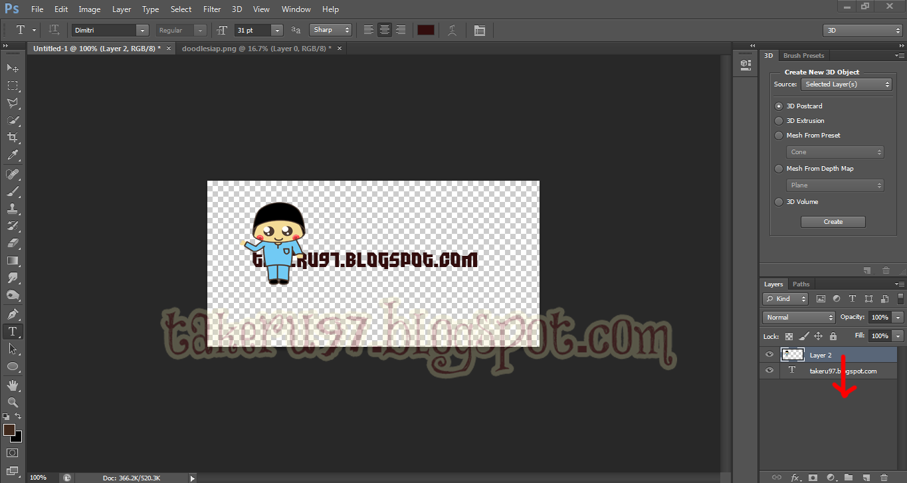Open the Layer menu
The height and width of the screenshot is (483, 907).
tap(122, 9)
